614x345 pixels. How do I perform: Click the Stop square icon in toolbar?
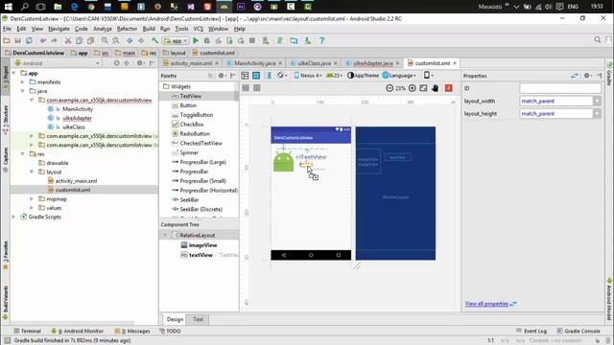[x=252, y=40]
